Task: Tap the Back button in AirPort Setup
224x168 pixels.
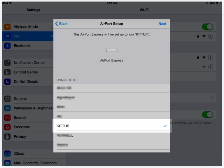Action: tap(61, 24)
